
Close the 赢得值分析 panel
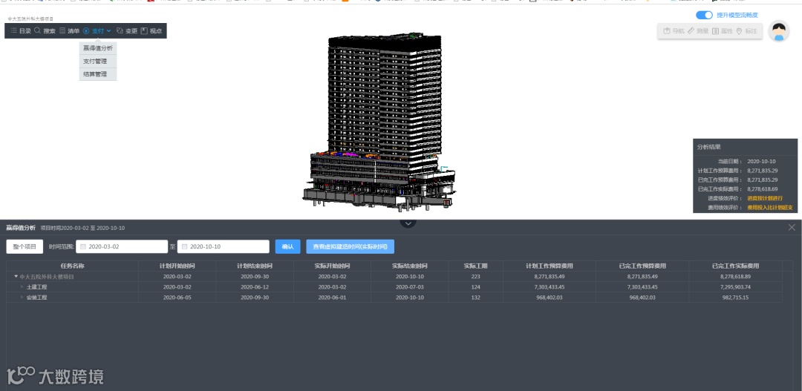tap(792, 228)
